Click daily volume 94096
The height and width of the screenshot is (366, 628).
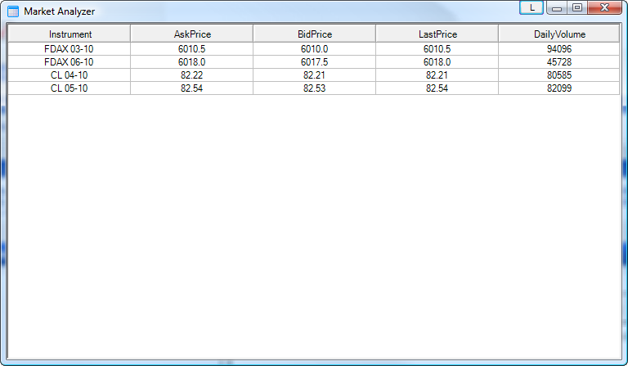(559, 49)
